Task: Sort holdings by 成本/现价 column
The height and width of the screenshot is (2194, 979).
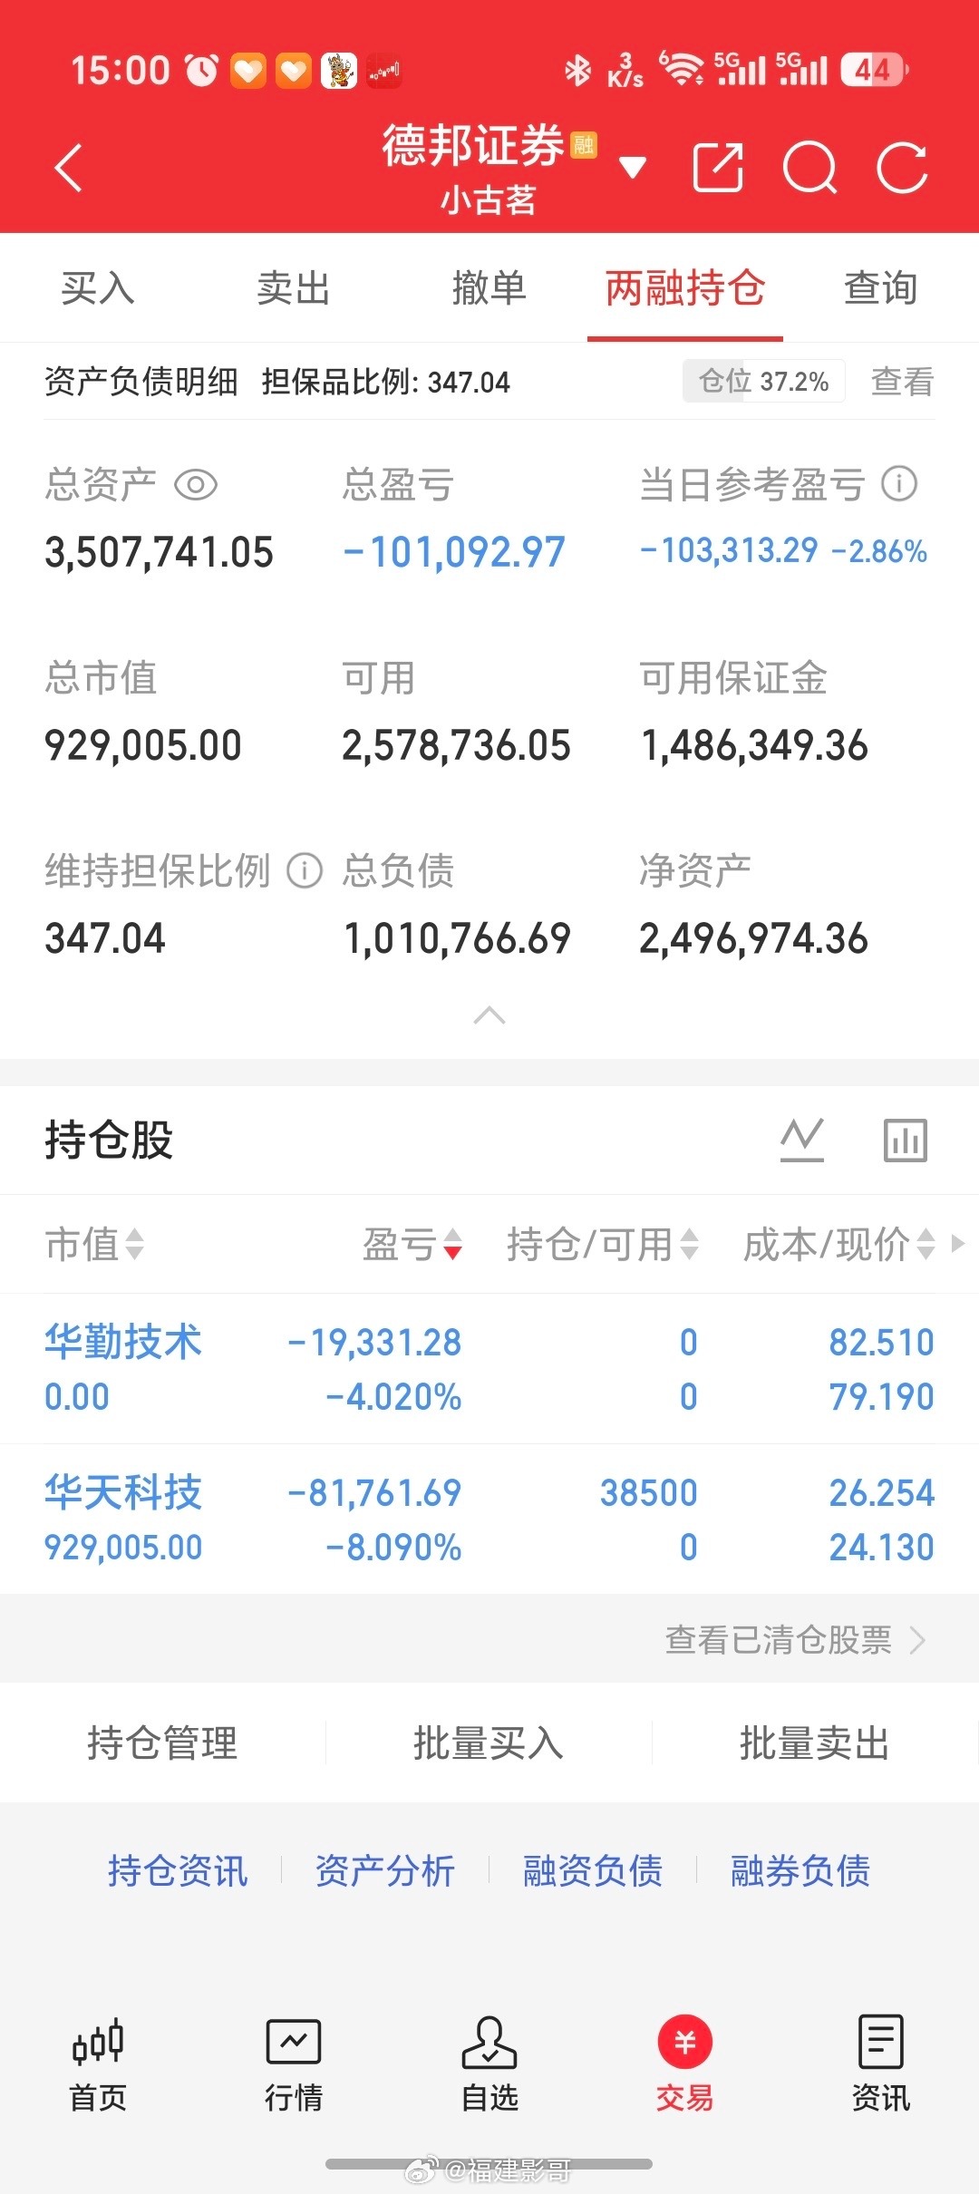Action: click(x=838, y=1244)
